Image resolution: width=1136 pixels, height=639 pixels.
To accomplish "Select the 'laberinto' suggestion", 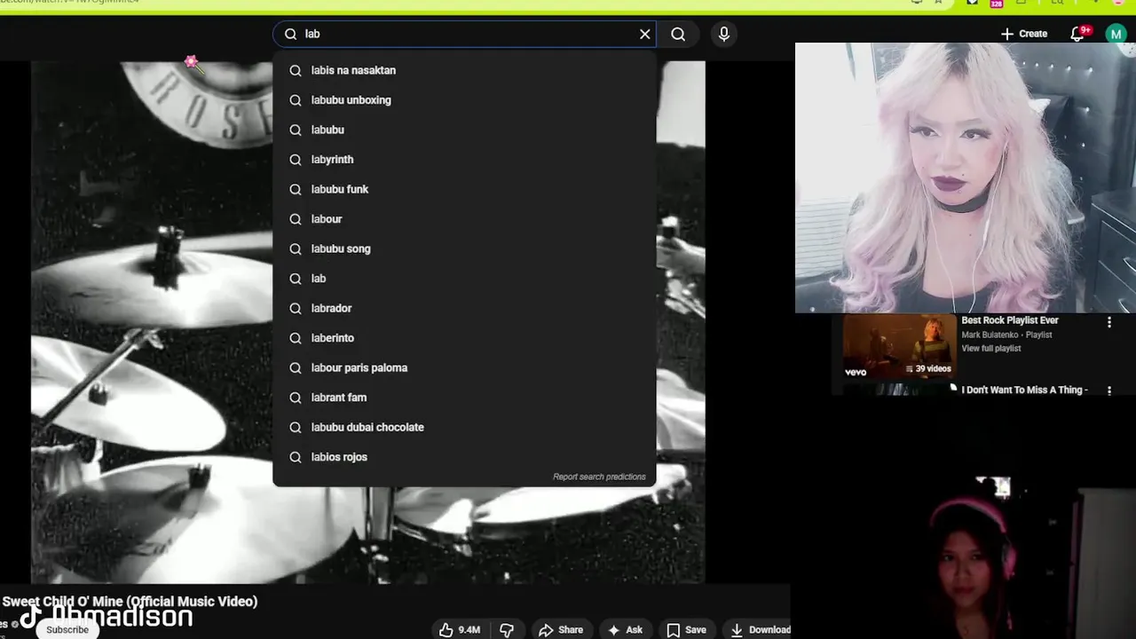I will 464,338.
